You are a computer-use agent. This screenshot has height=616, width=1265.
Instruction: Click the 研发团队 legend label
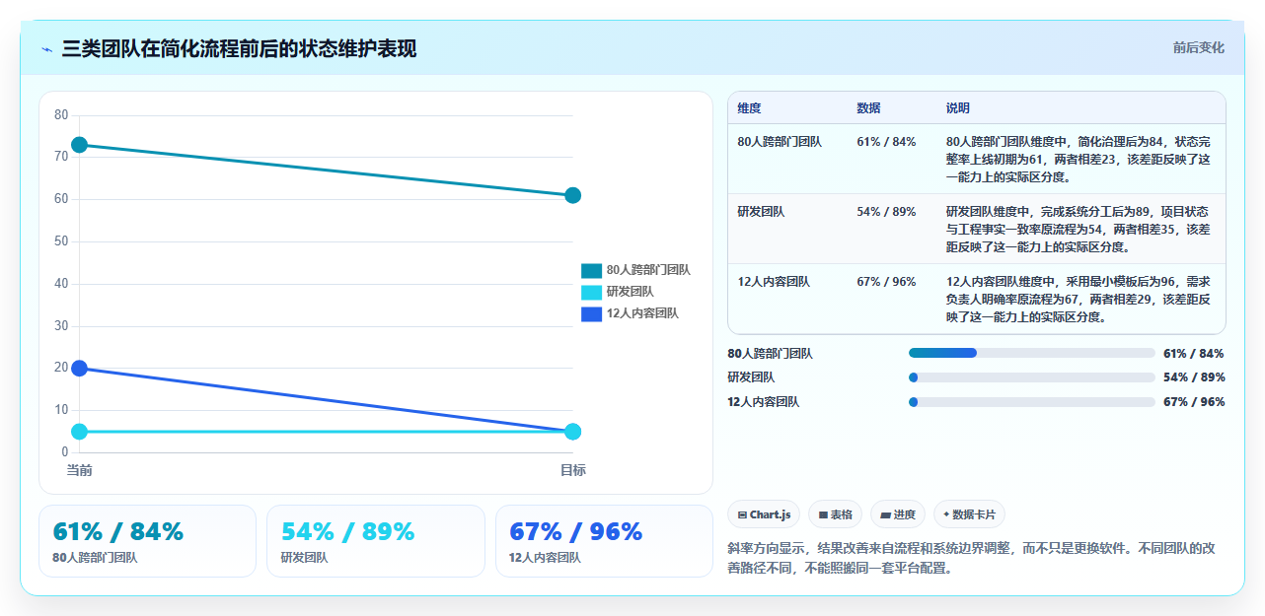click(x=631, y=292)
